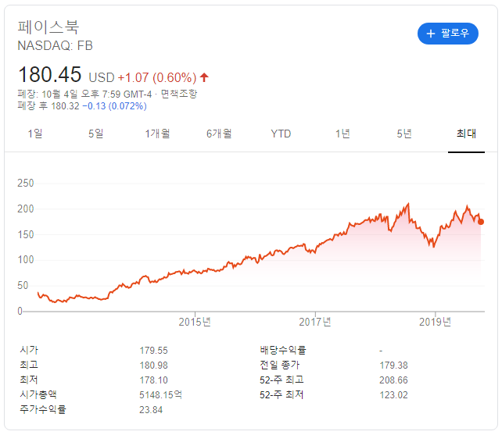502x435 pixels.
Task: Click the after-hours −0.13 (0.072%) value
Action: (x=114, y=106)
